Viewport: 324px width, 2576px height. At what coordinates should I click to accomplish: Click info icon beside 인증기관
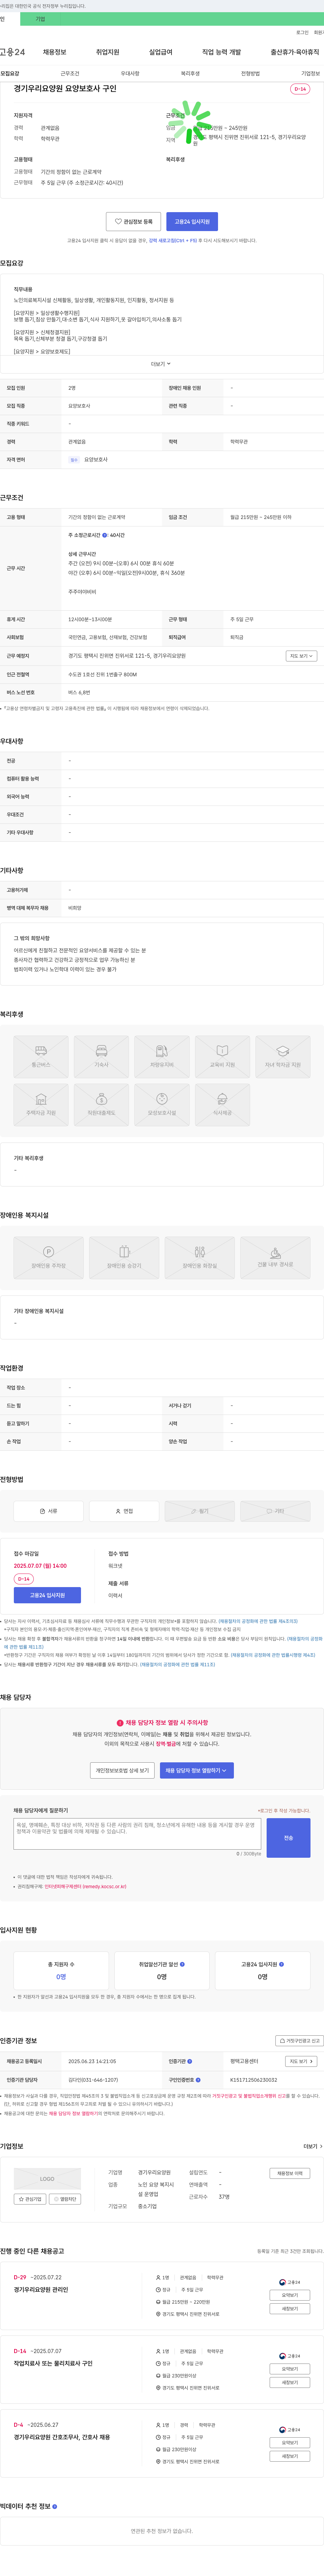pos(189,2061)
